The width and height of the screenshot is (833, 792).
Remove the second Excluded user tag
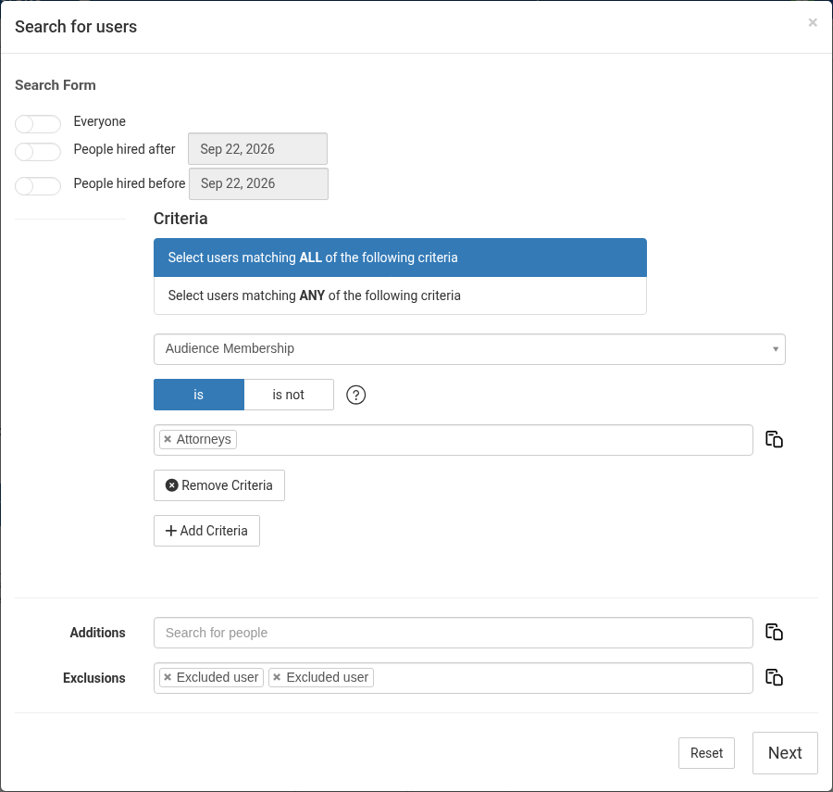pos(277,677)
